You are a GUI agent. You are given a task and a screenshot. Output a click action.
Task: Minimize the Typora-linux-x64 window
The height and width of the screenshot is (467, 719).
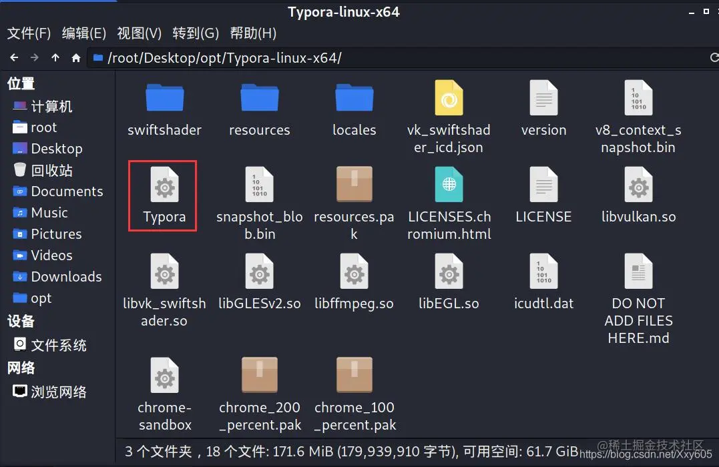click(692, 13)
